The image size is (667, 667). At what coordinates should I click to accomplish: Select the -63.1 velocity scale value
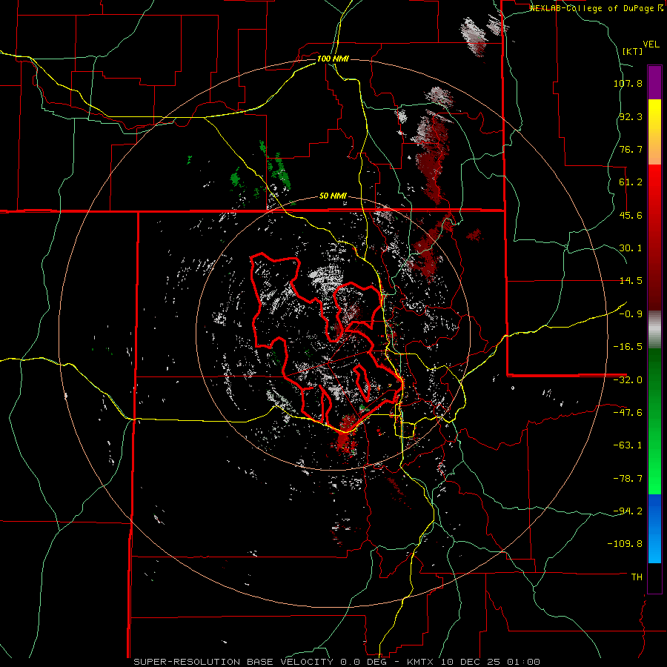628,445
